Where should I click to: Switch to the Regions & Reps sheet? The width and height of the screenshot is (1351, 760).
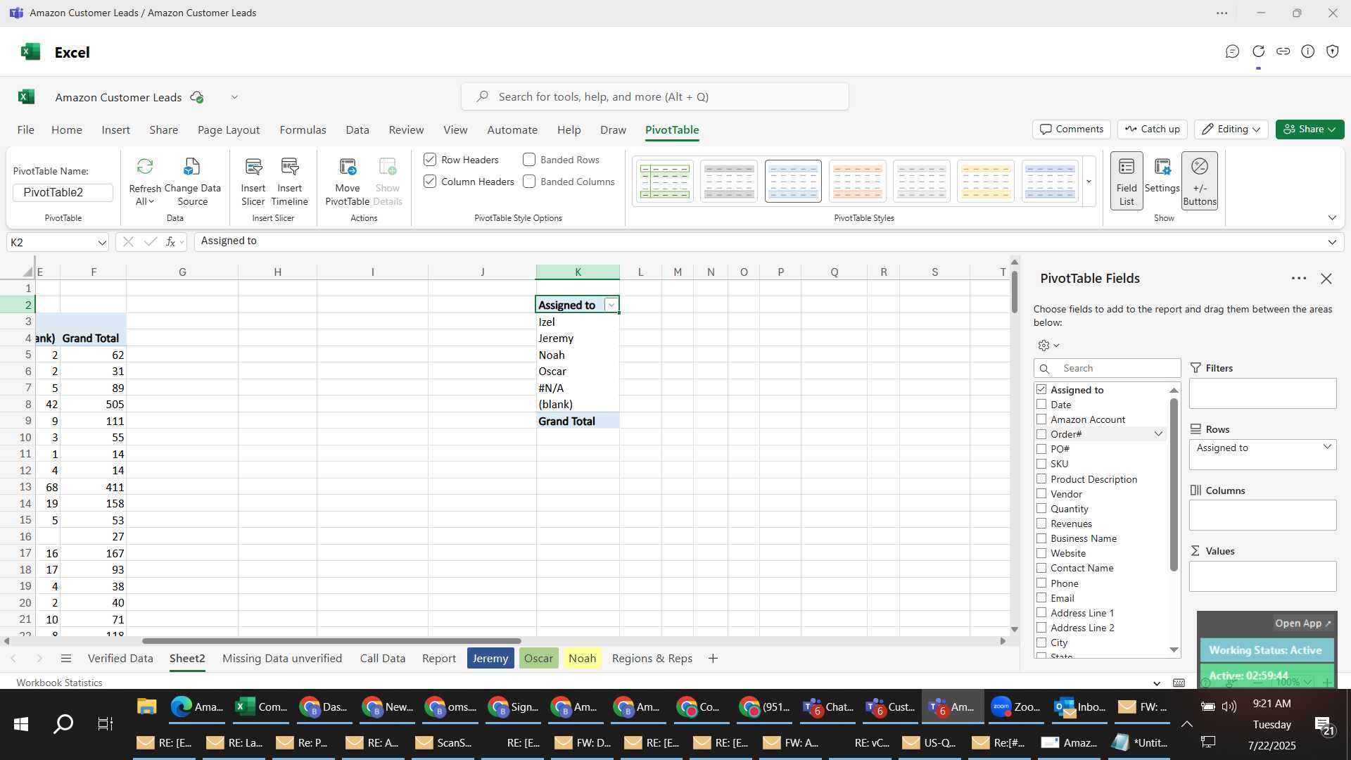click(652, 659)
